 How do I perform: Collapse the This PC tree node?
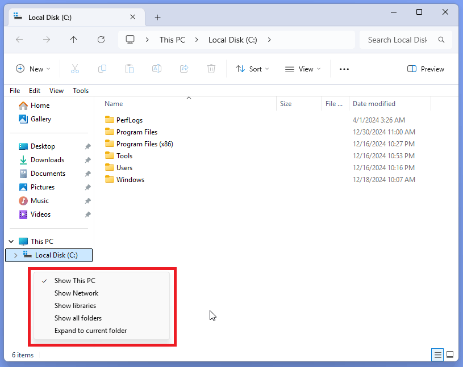click(11, 242)
